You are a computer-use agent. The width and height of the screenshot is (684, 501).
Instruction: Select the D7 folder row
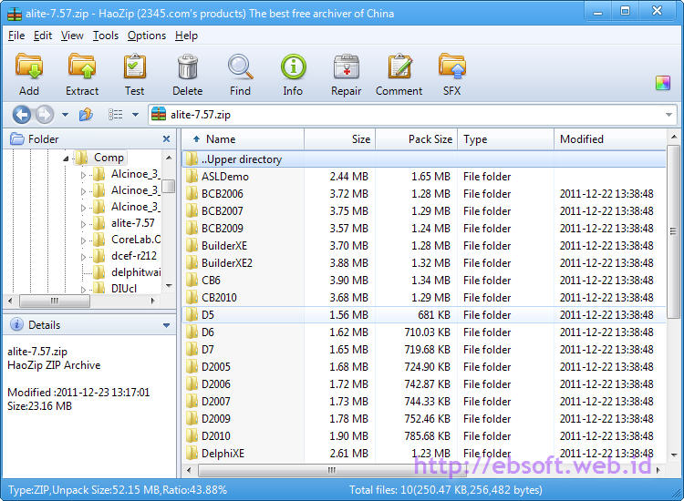pyautogui.click(x=424, y=350)
